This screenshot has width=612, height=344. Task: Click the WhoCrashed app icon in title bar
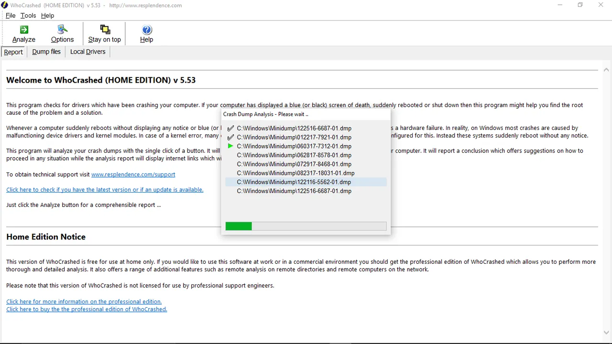tap(5, 5)
